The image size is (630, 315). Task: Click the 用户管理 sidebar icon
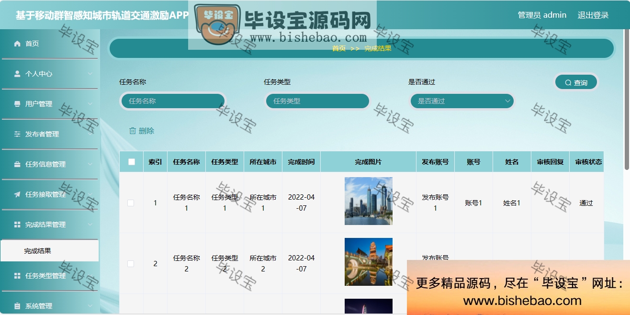(18, 104)
